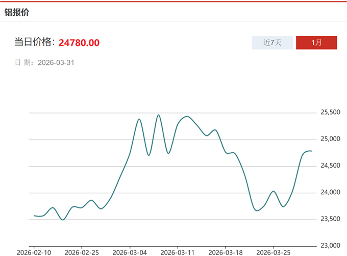Click the 当日价格 label text
Screen dimensions: 347x256
tap(34, 42)
